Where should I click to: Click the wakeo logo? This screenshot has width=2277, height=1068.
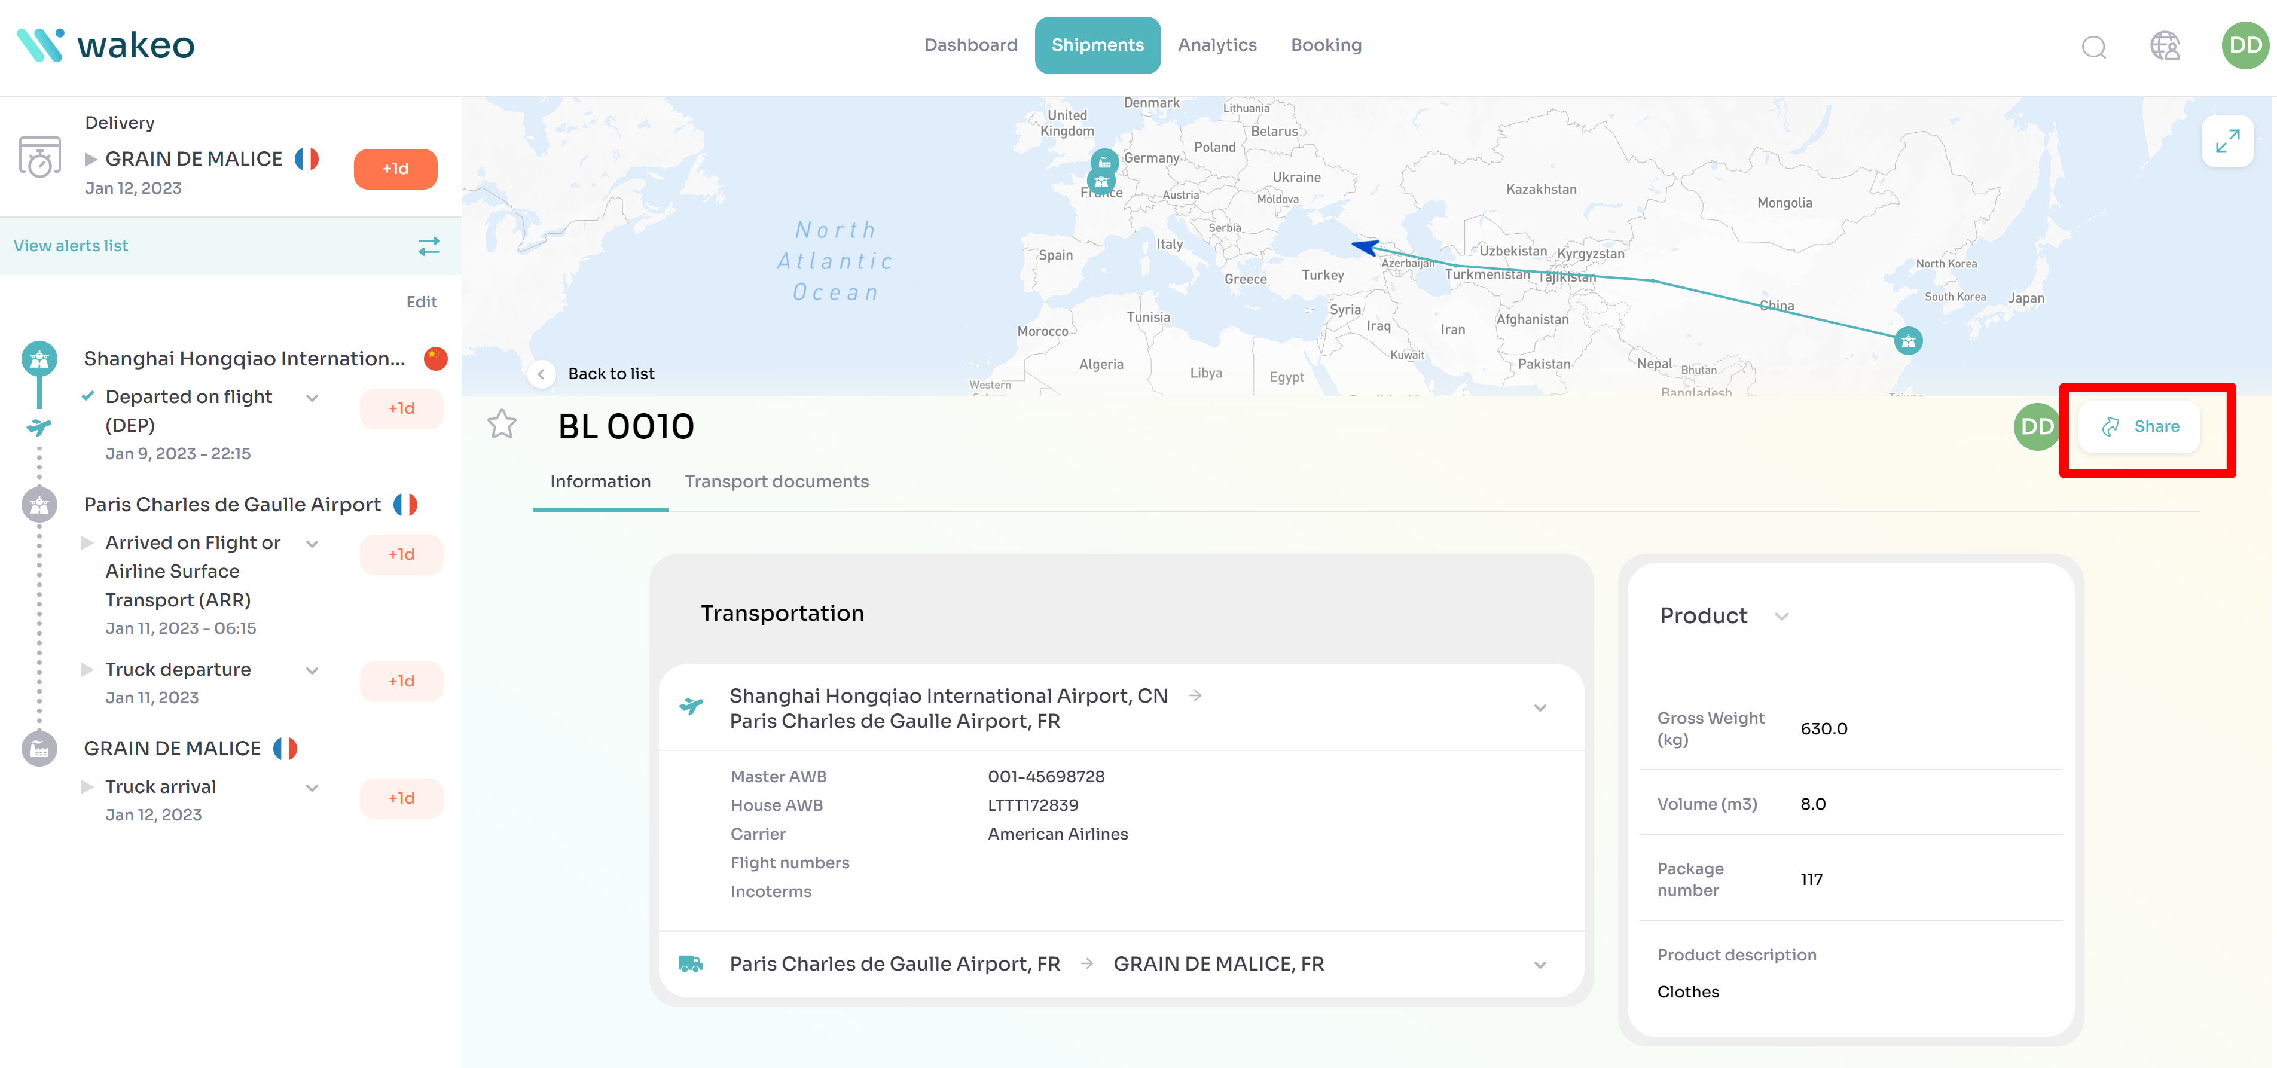106,45
